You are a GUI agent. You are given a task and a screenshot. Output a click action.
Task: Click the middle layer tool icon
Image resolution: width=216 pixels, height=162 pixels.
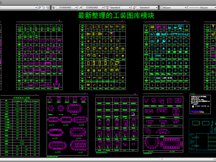44,8
